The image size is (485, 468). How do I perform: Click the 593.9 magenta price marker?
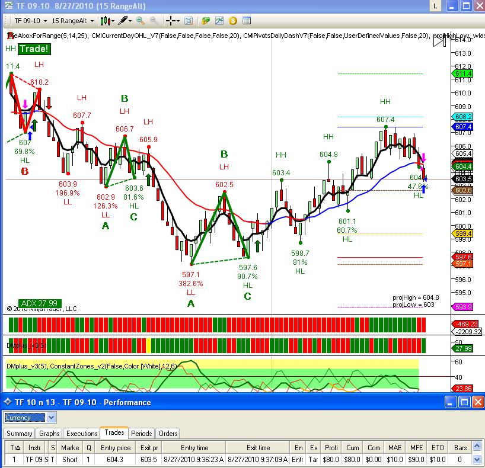462,307
